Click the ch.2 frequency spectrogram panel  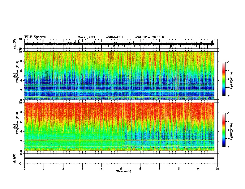pyautogui.click(x=119, y=127)
